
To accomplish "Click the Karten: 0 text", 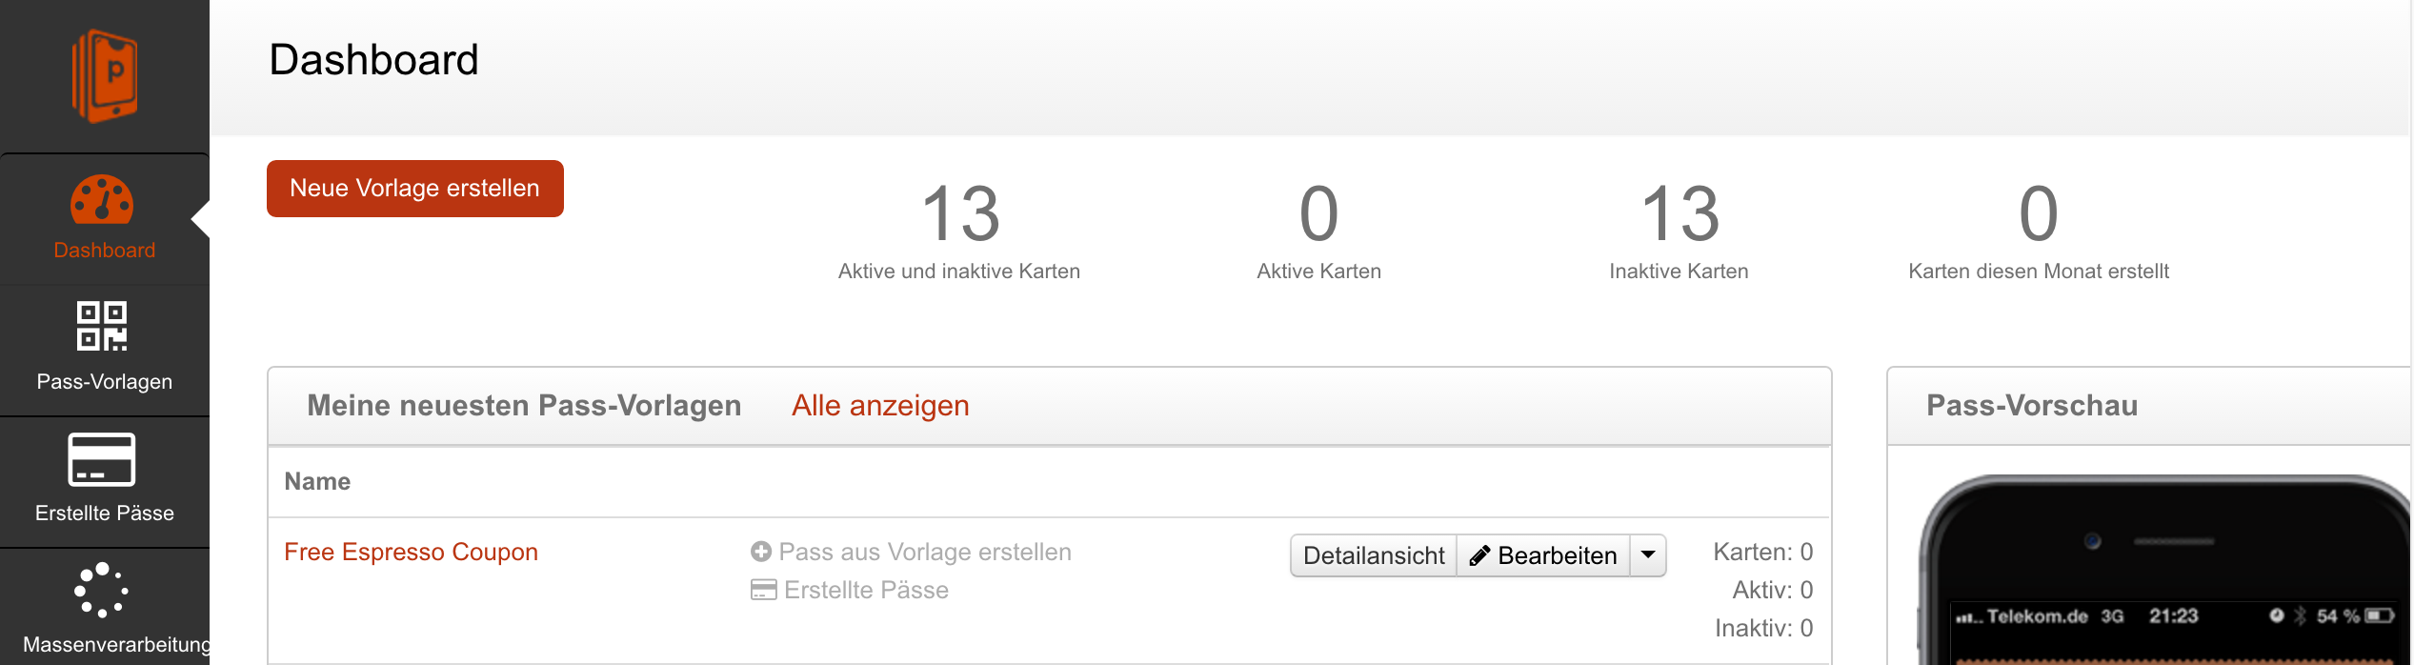I will click(1762, 552).
